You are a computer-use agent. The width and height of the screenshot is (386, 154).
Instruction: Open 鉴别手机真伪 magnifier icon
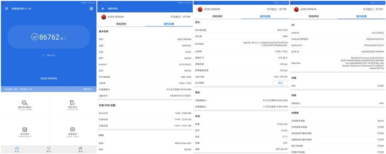point(25,103)
